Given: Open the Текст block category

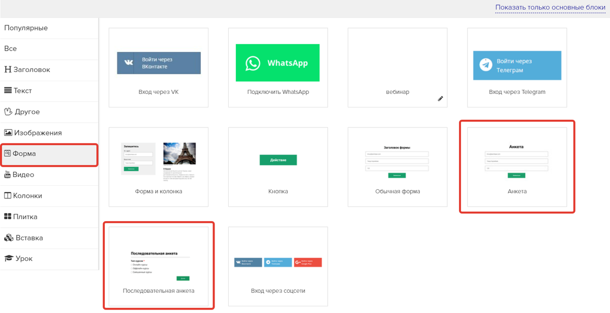Looking at the screenshot, I should coord(49,91).
